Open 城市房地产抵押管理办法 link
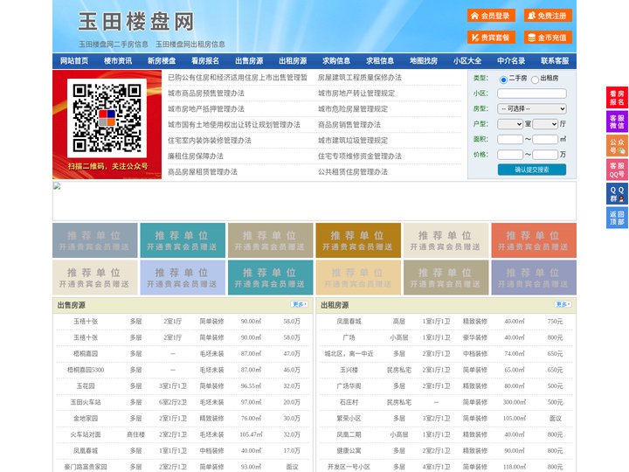The width and height of the screenshot is (629, 472). click(206, 108)
